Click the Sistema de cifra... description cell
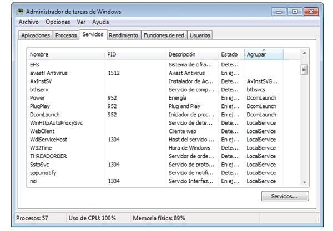The height and width of the screenshot is (231, 333). pyautogui.click(x=190, y=65)
